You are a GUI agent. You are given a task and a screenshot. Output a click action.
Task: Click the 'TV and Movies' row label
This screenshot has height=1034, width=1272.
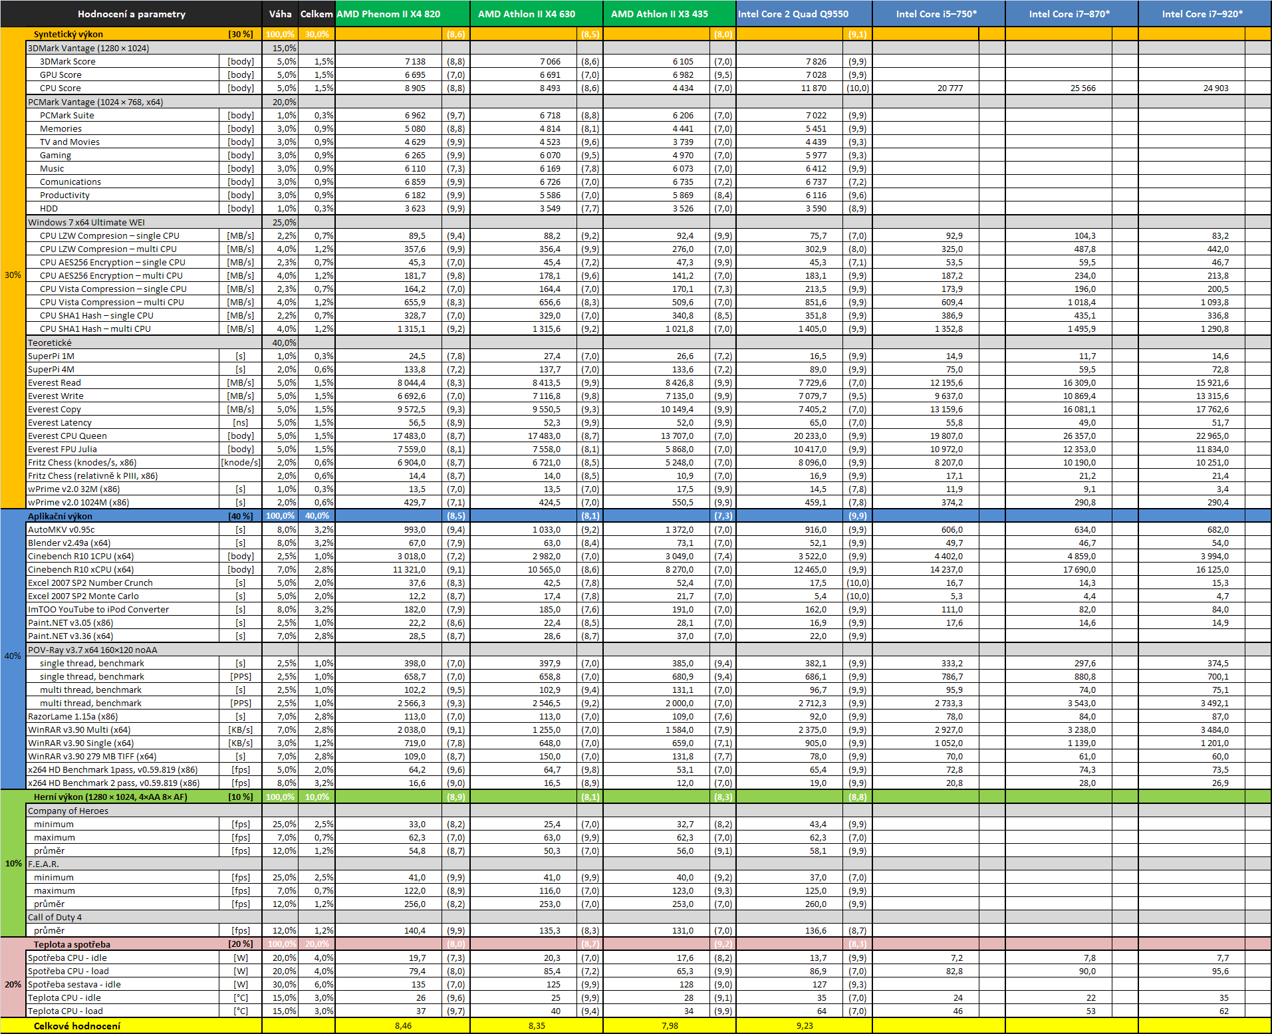tap(70, 142)
